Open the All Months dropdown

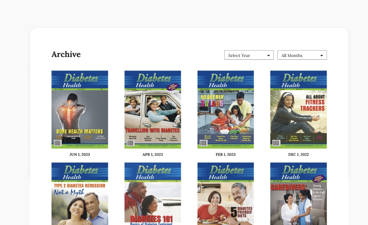302,55
